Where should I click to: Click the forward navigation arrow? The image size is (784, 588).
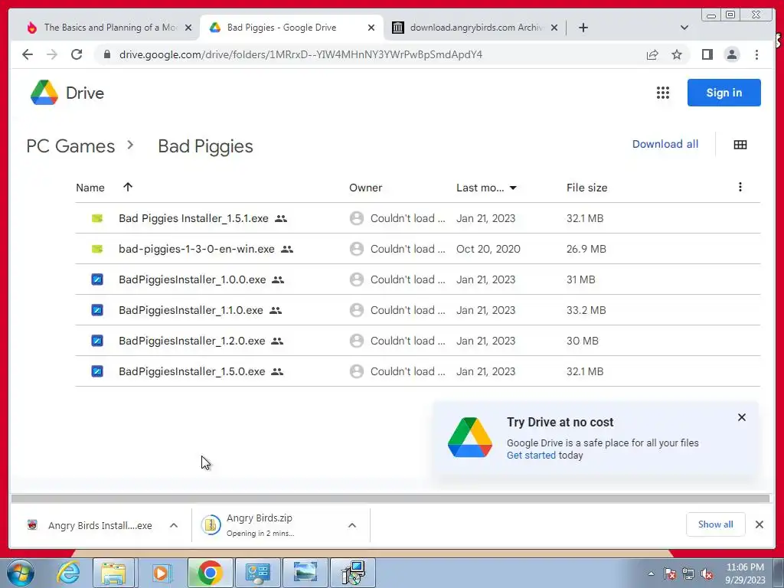(52, 54)
